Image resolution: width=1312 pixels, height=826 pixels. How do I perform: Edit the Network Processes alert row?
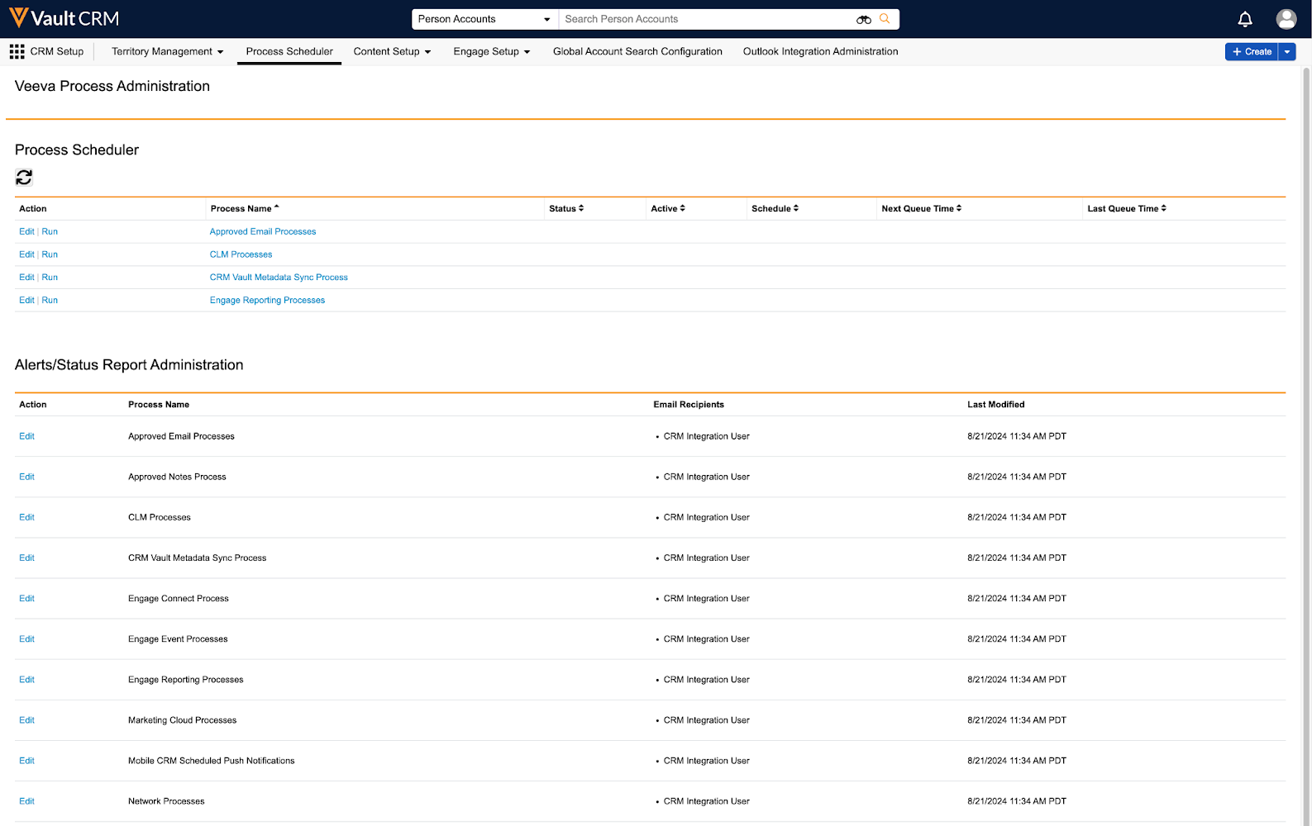tap(26, 801)
